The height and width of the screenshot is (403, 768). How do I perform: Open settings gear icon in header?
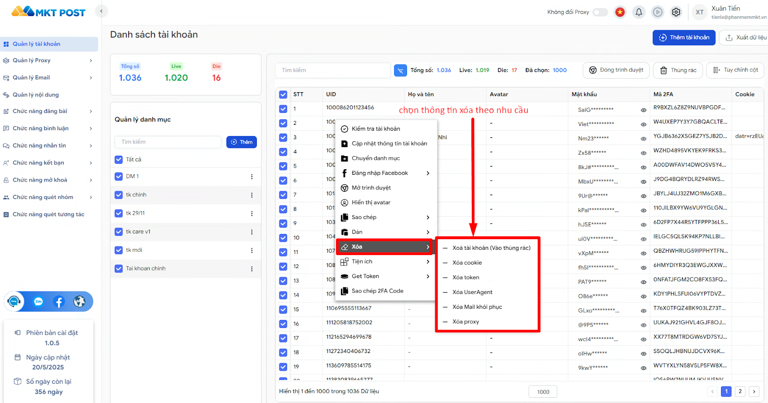pyautogui.click(x=676, y=12)
